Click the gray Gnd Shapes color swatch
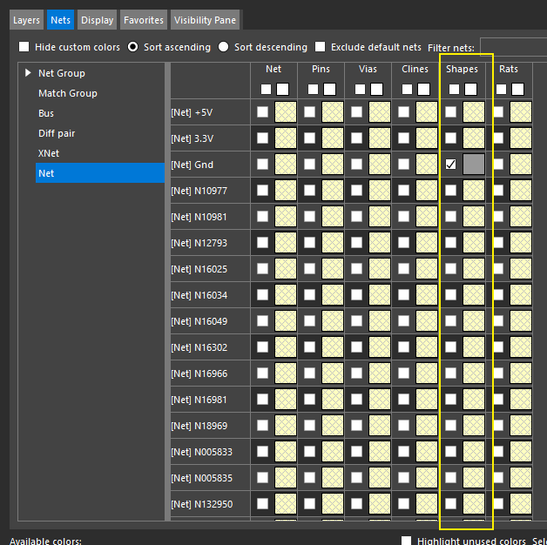547x545 pixels. click(473, 165)
